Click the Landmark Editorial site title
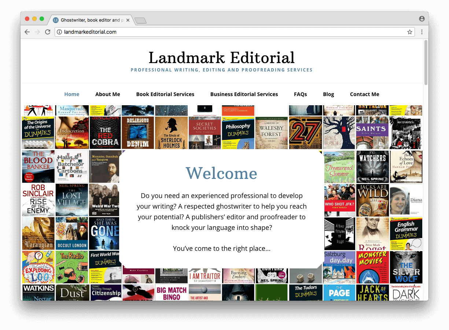 pyautogui.click(x=222, y=58)
